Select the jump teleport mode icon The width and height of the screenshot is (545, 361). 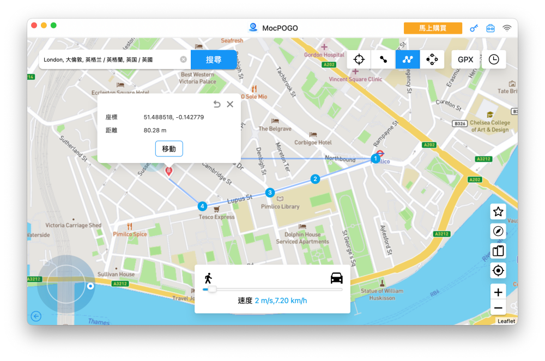432,59
